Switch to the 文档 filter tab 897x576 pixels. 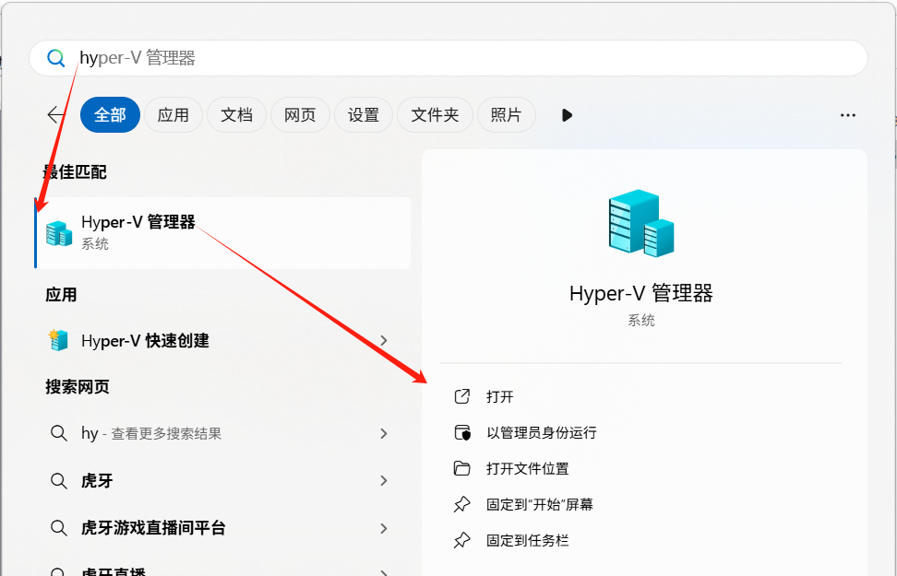pyautogui.click(x=237, y=115)
